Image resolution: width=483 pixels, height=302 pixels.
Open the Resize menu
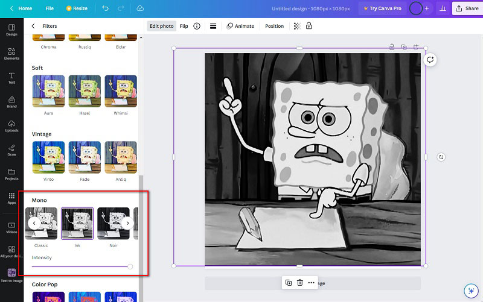tap(77, 8)
